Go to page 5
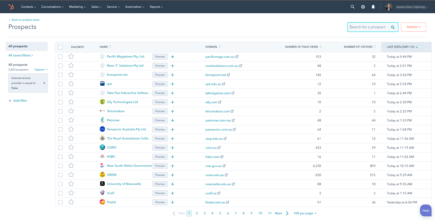The image size is (435, 220). tap(220, 213)
